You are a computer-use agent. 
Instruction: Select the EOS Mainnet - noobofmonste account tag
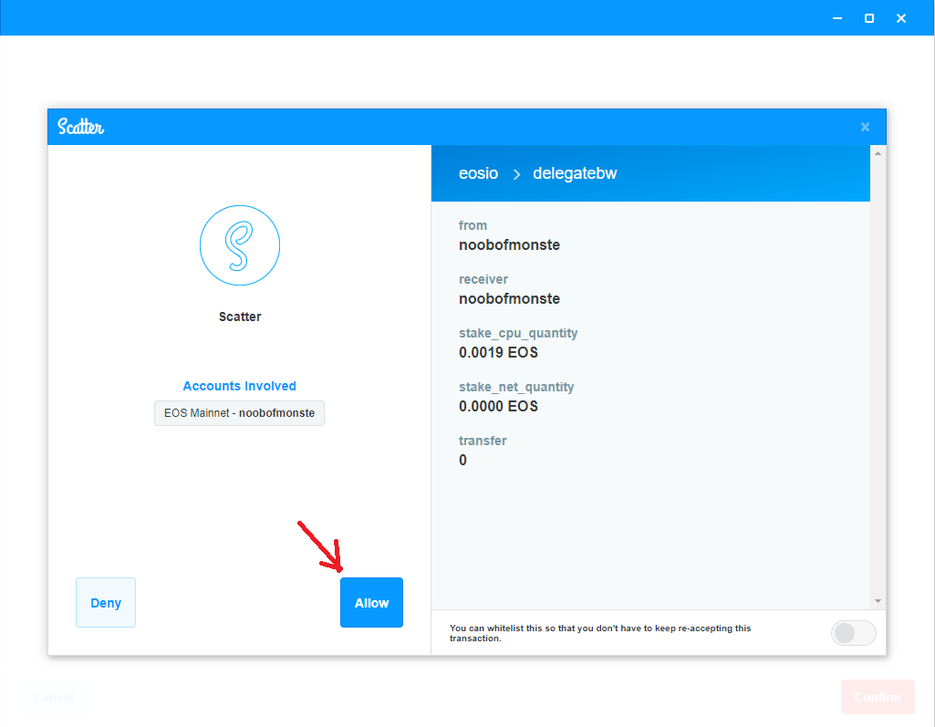pos(239,412)
